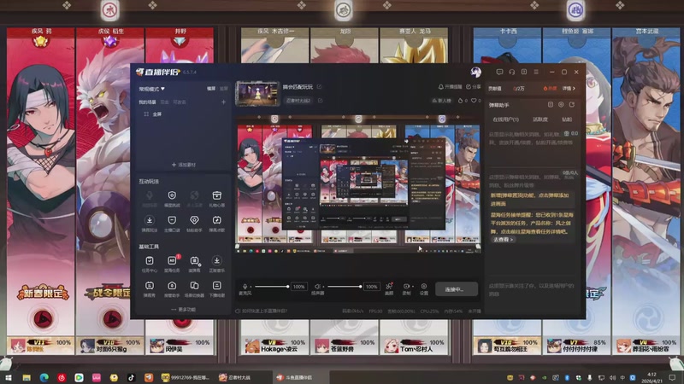The height and width of the screenshot is (384, 684).
Task: Open the shield icon in 互动玩法
Action: tap(172, 195)
